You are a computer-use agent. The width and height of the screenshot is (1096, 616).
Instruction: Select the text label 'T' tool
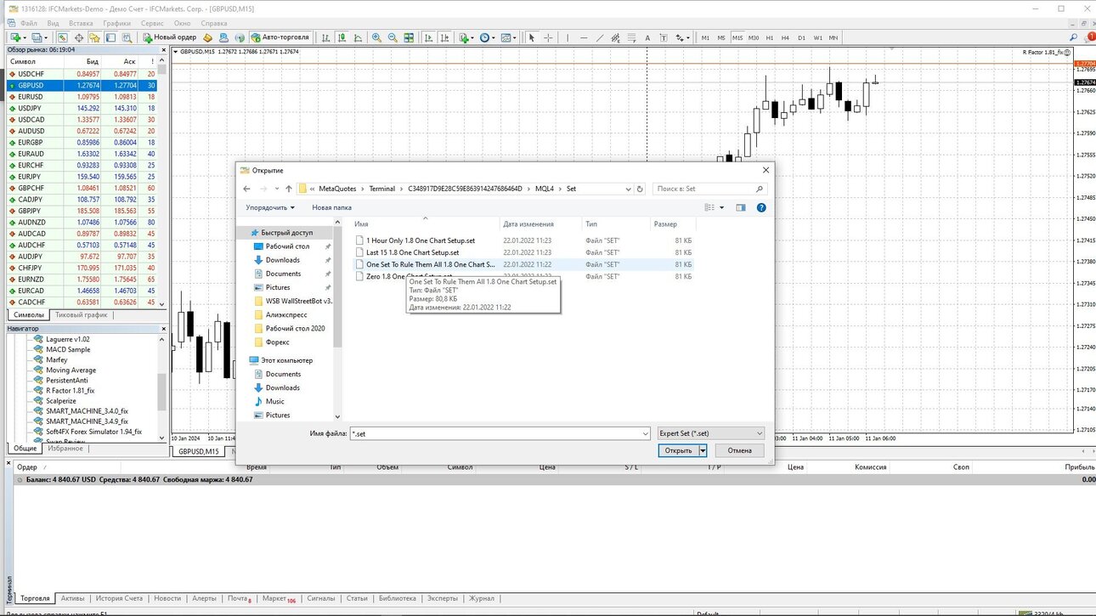pos(664,37)
